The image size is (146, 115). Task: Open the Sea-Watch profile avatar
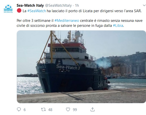tap(8, 9)
